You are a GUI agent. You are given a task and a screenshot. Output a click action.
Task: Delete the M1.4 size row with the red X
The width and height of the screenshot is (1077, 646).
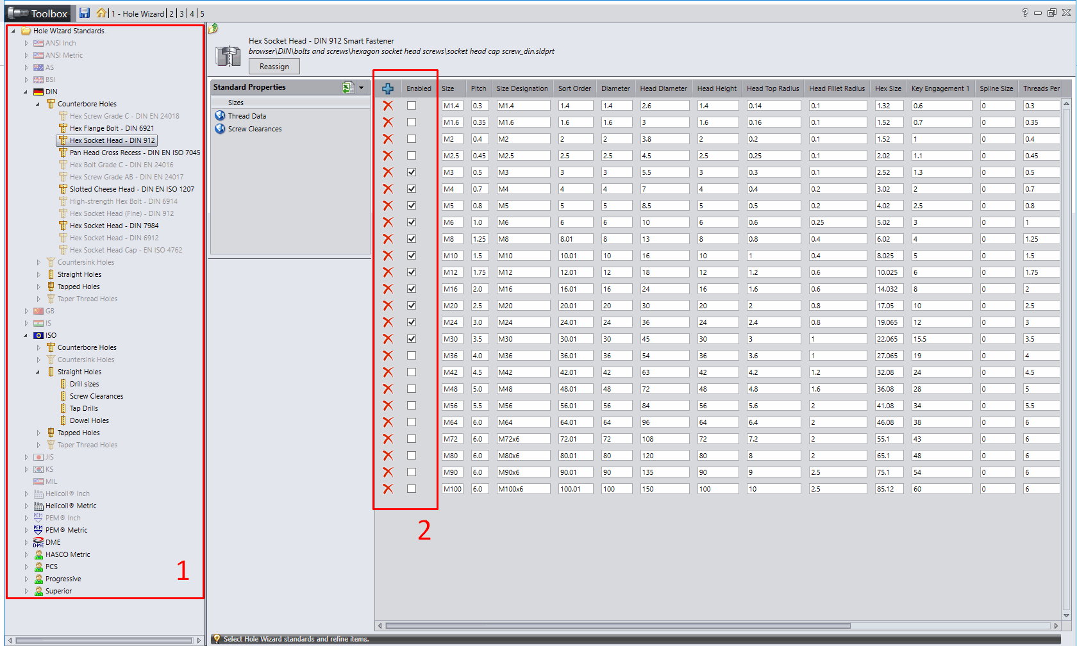(x=388, y=105)
